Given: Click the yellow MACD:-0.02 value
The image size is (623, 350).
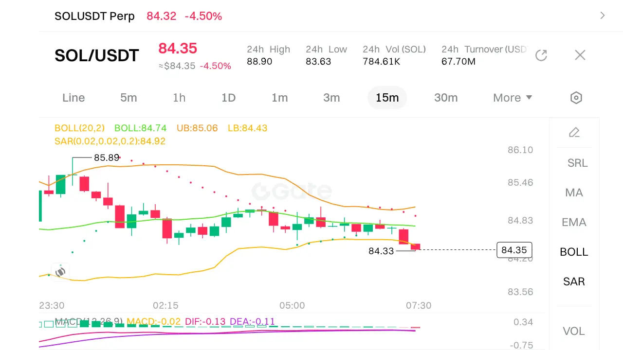Looking at the screenshot, I should [153, 321].
